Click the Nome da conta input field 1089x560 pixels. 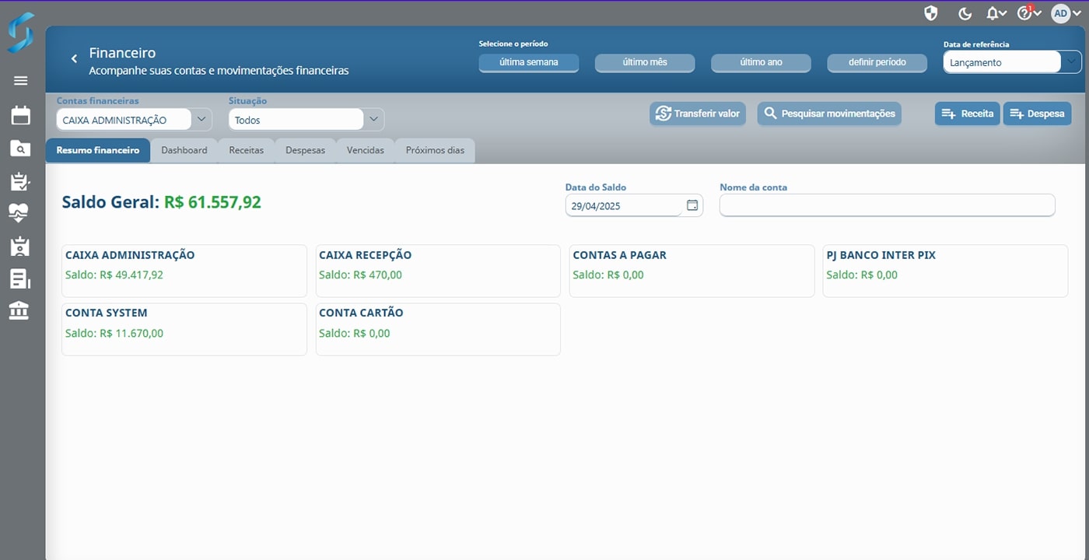(x=887, y=205)
